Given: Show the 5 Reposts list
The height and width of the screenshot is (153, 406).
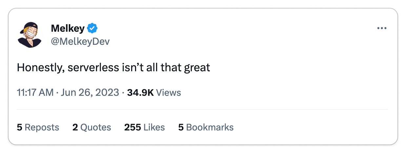Looking at the screenshot, I should pyautogui.click(x=38, y=127).
